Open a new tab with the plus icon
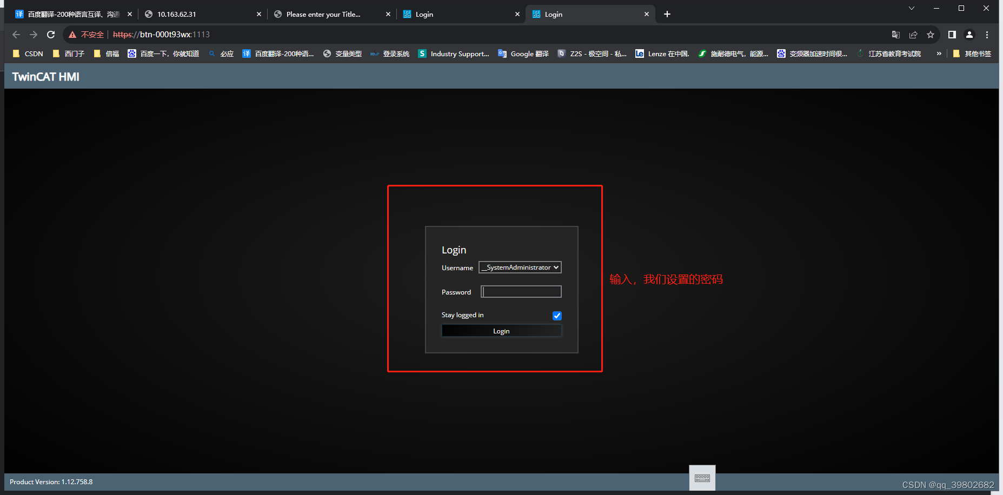 667,14
